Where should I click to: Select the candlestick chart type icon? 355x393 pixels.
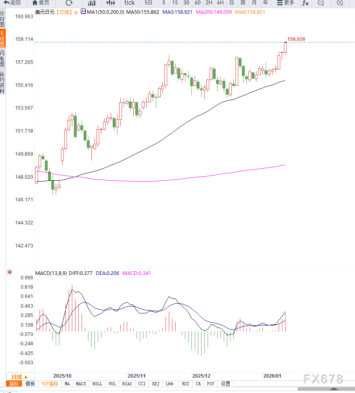coord(110,3)
